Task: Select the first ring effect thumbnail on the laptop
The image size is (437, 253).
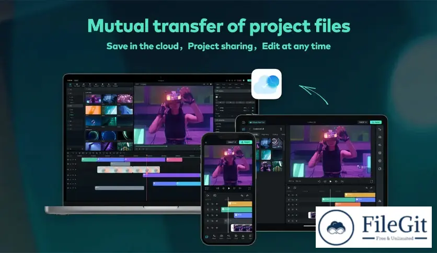Action: [93, 135]
